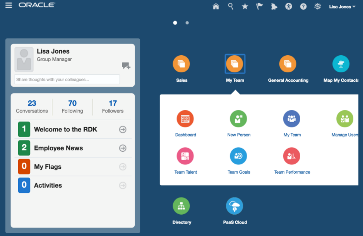
Task: Expand the Lisa Jones user menu
Action: click(x=342, y=7)
